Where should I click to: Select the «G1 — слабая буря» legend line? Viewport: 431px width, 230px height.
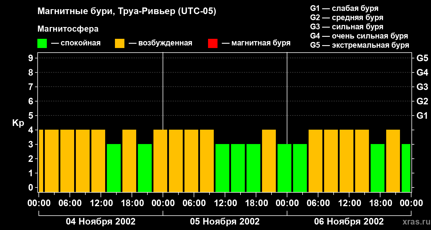344,8
